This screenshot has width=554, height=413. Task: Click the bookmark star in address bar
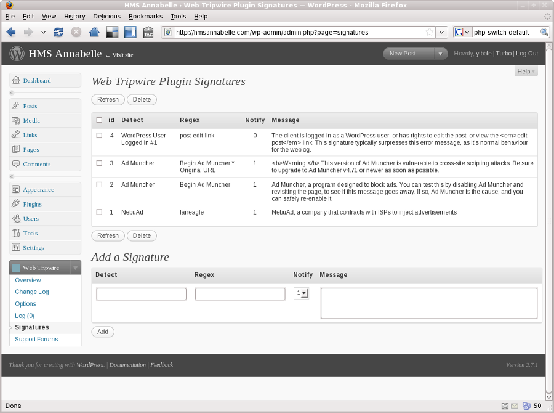click(430, 32)
